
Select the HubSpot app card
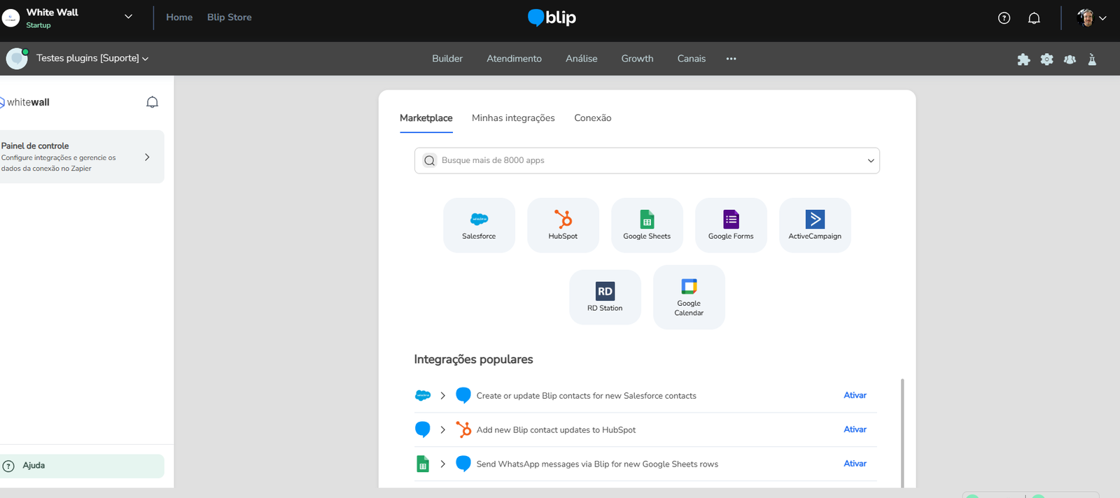click(563, 225)
